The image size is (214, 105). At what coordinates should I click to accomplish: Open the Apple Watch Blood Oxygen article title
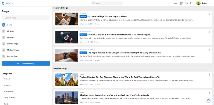[x=124, y=52]
